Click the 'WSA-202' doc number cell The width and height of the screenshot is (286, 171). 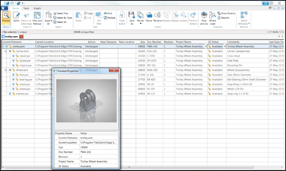click(152, 70)
